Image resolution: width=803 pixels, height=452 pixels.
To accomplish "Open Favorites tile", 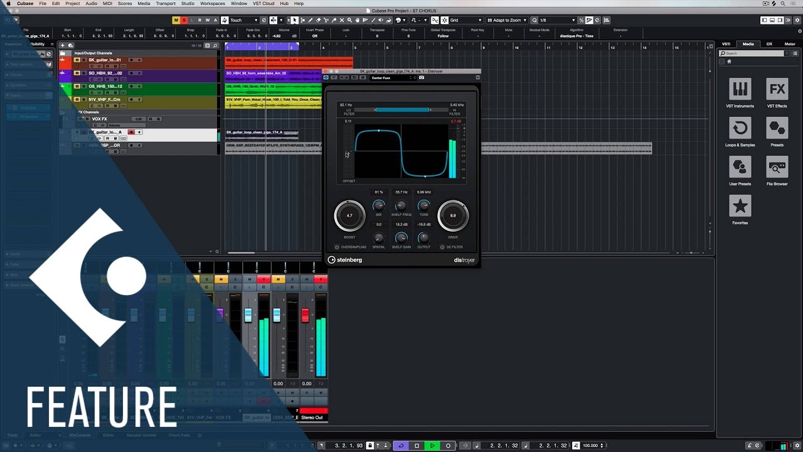I will click(x=740, y=210).
